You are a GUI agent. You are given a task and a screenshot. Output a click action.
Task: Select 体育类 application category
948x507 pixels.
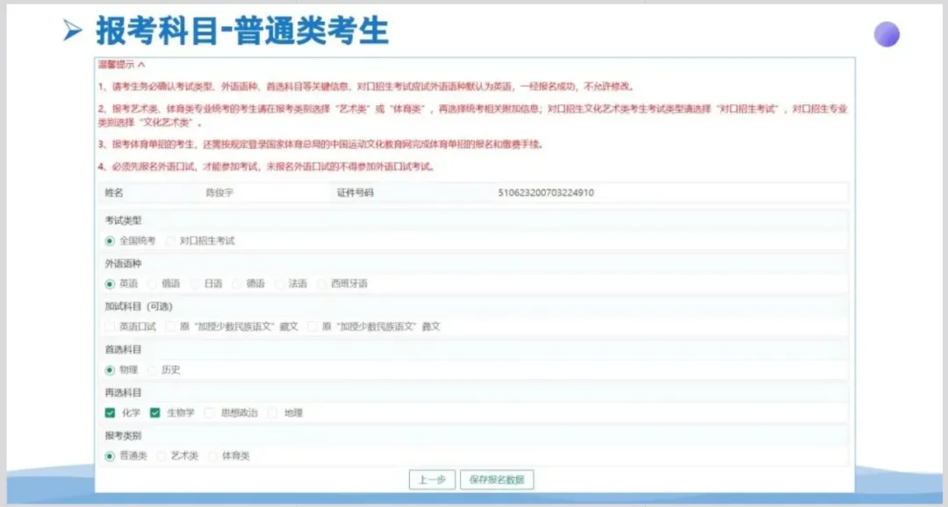(x=212, y=456)
